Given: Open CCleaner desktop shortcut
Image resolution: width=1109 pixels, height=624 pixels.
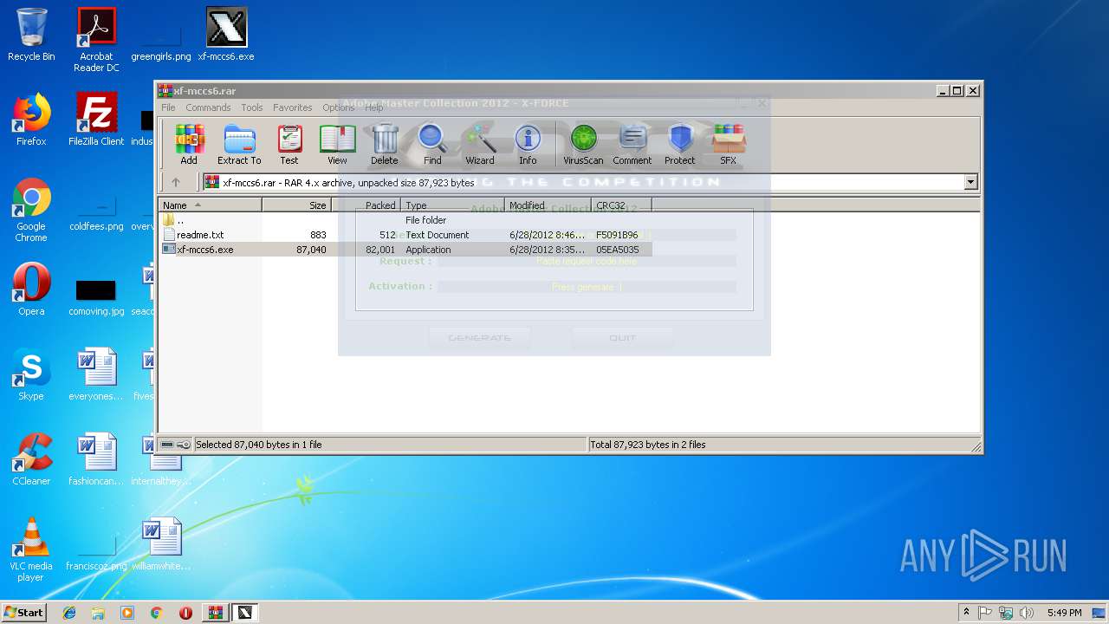Looking at the screenshot, I should (x=31, y=459).
